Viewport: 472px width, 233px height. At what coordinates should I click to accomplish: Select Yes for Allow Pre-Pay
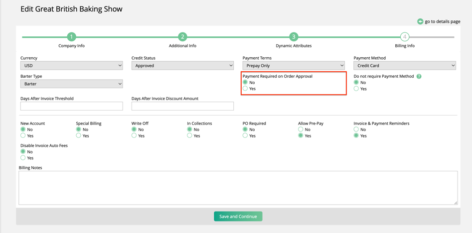click(x=301, y=135)
